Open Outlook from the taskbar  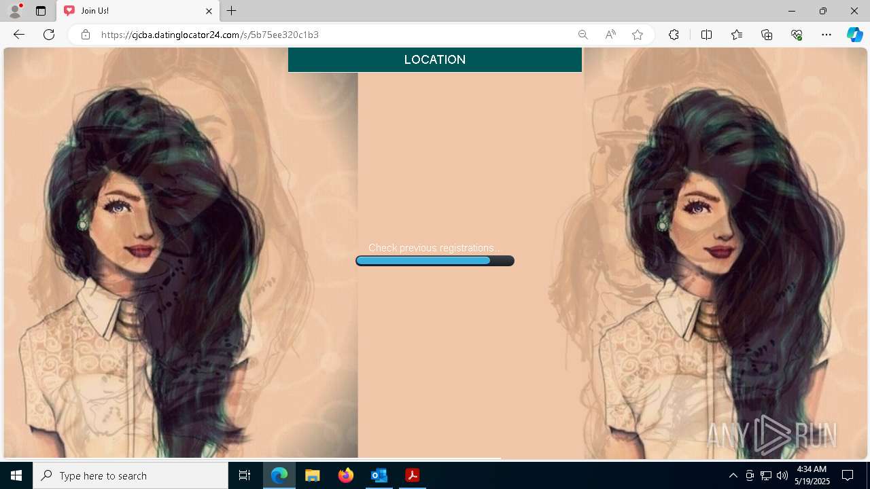[x=379, y=475]
